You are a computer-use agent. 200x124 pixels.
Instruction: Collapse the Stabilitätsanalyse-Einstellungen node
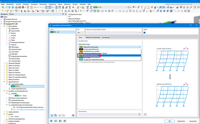[7, 105]
